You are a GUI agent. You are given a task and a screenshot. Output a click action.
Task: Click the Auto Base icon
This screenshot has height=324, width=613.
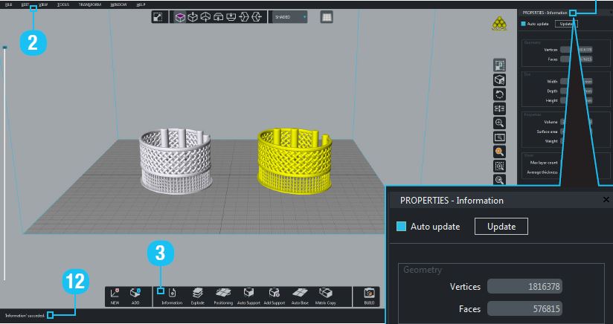tap(300, 294)
